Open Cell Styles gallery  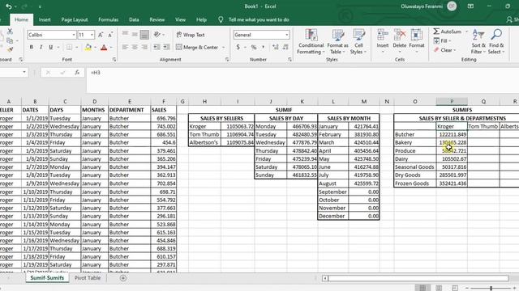click(x=358, y=41)
